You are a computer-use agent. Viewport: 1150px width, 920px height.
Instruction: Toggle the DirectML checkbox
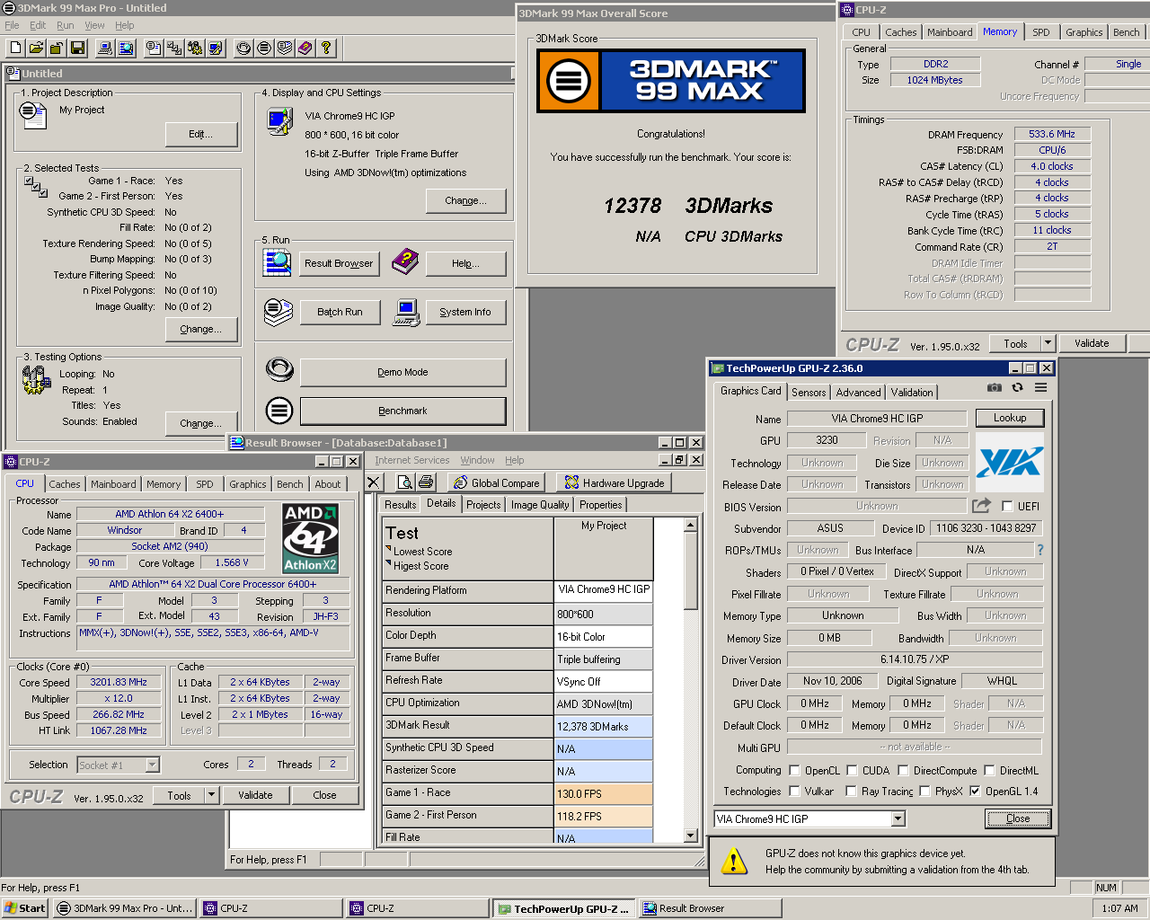pyautogui.click(x=989, y=770)
